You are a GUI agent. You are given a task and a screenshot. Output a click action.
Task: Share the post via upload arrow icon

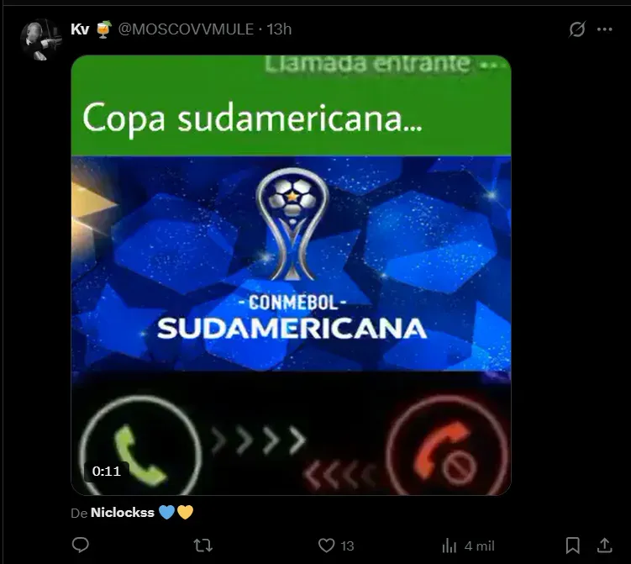point(604,546)
